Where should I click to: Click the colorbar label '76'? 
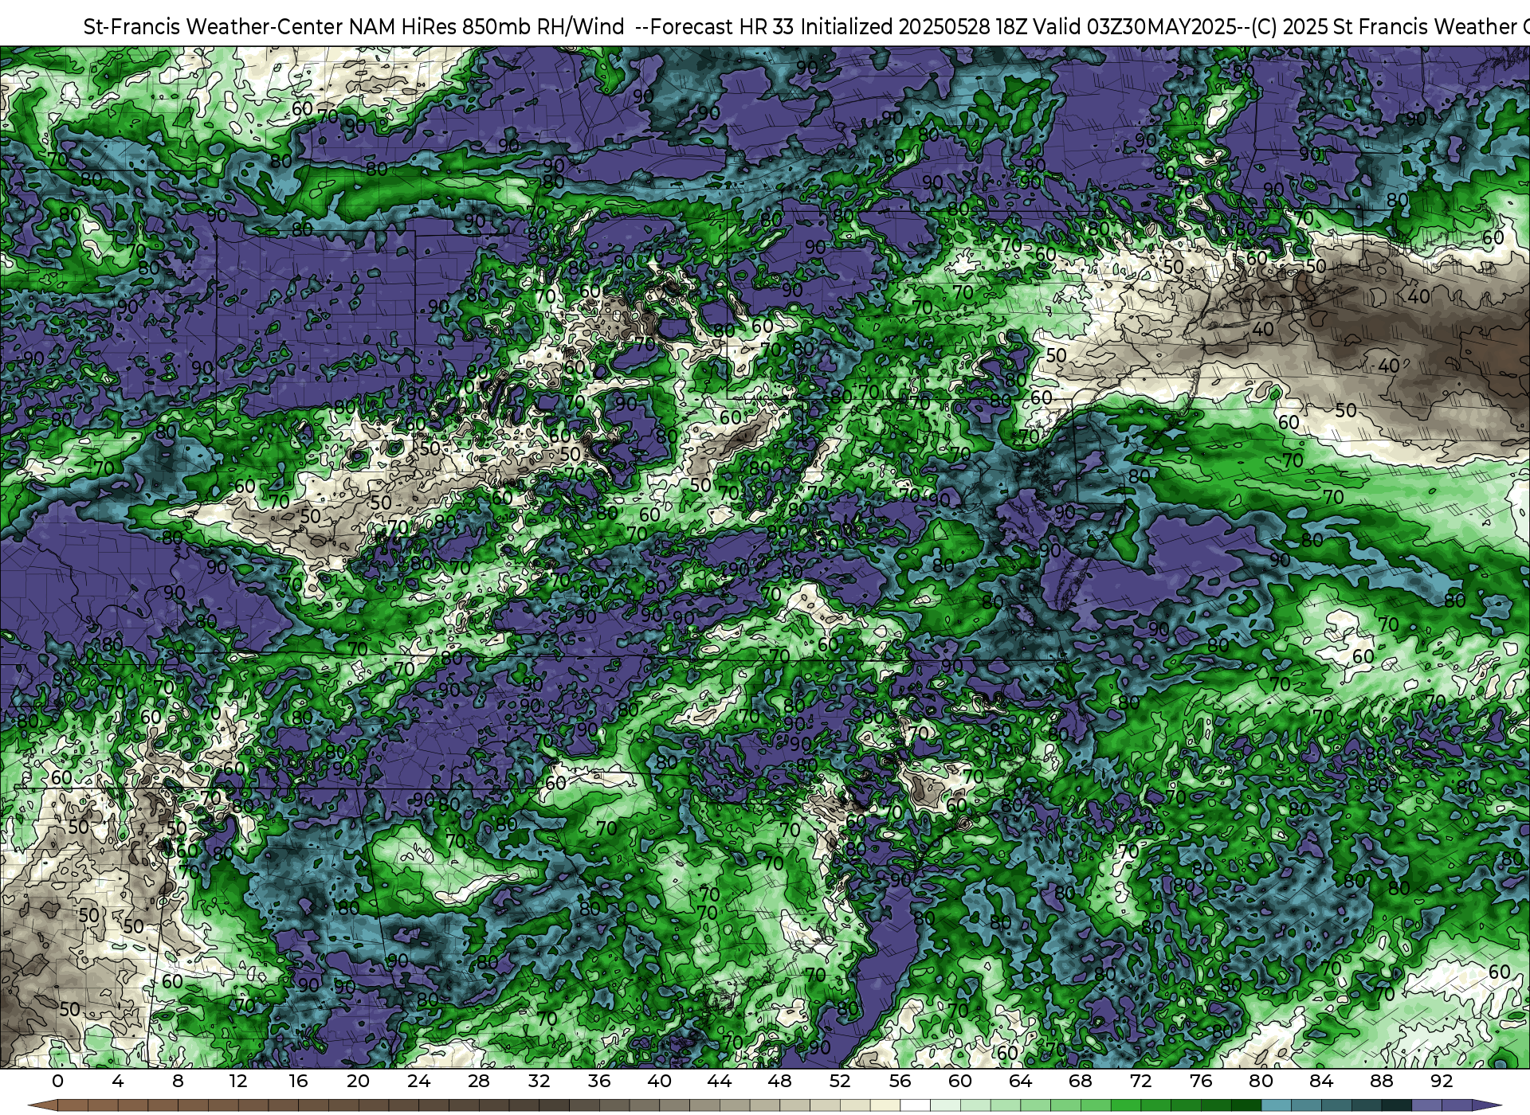(x=1201, y=1081)
